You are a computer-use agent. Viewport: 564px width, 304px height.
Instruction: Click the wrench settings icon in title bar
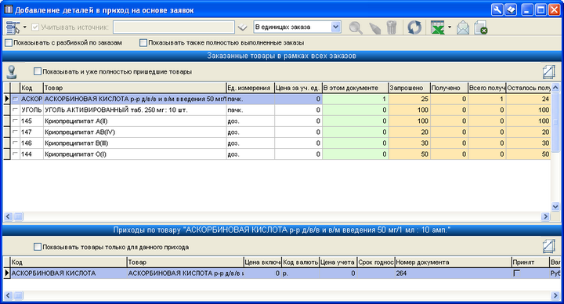pos(497,9)
